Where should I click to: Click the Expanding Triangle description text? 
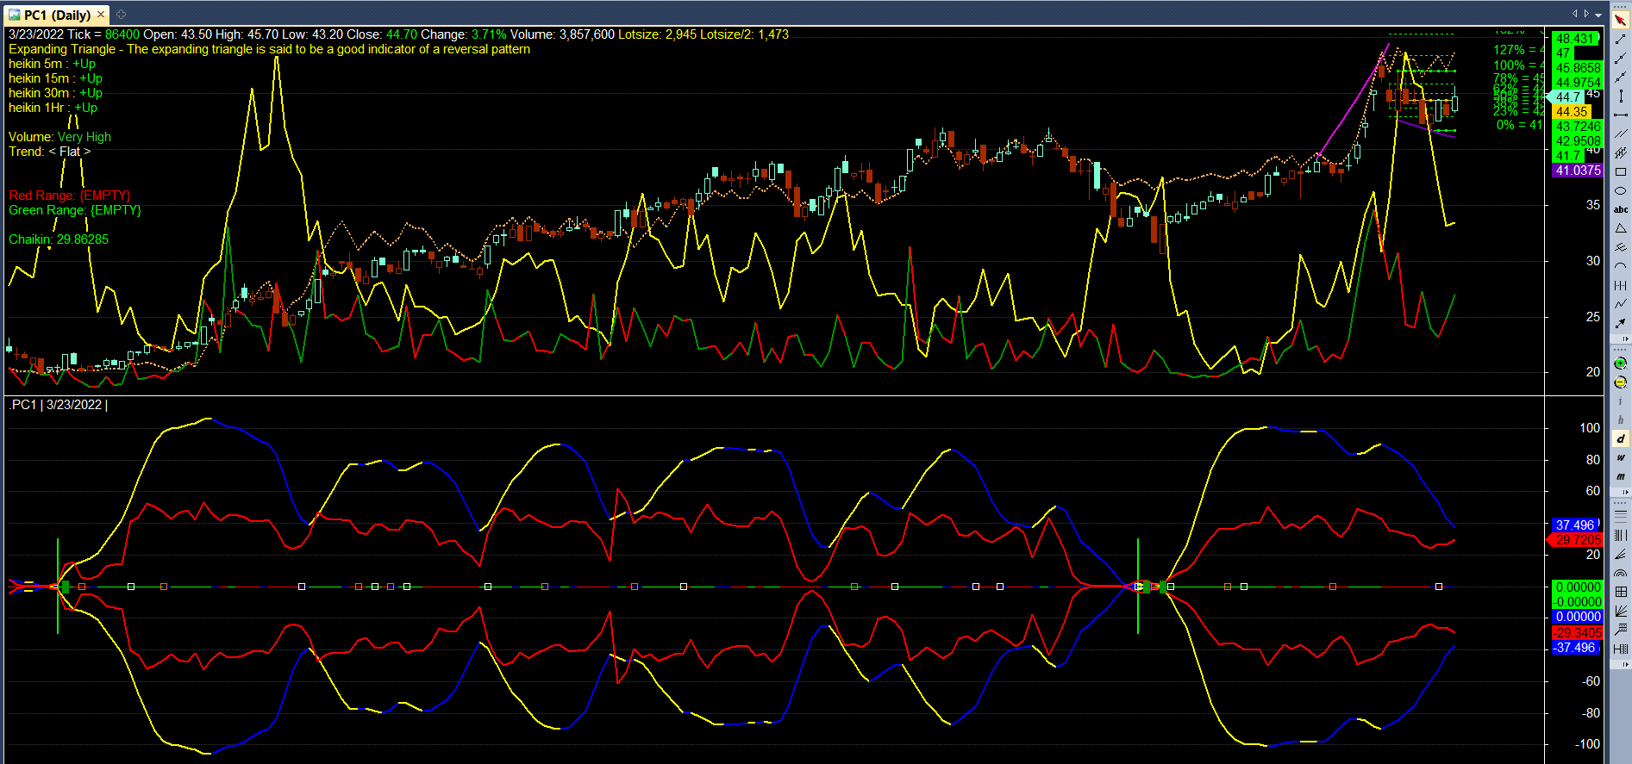(269, 49)
